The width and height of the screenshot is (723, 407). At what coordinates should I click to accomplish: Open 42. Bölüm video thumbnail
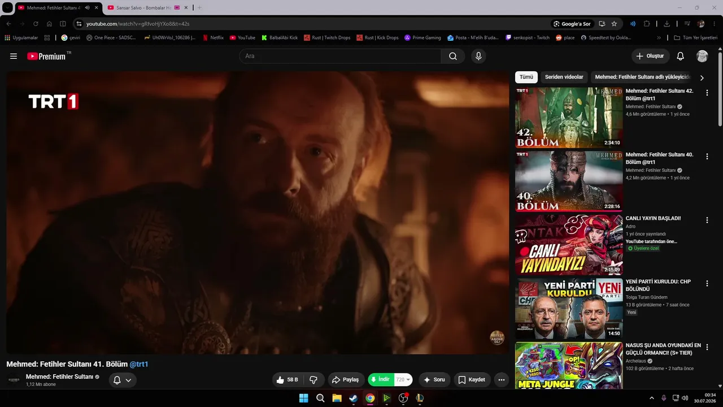click(569, 118)
